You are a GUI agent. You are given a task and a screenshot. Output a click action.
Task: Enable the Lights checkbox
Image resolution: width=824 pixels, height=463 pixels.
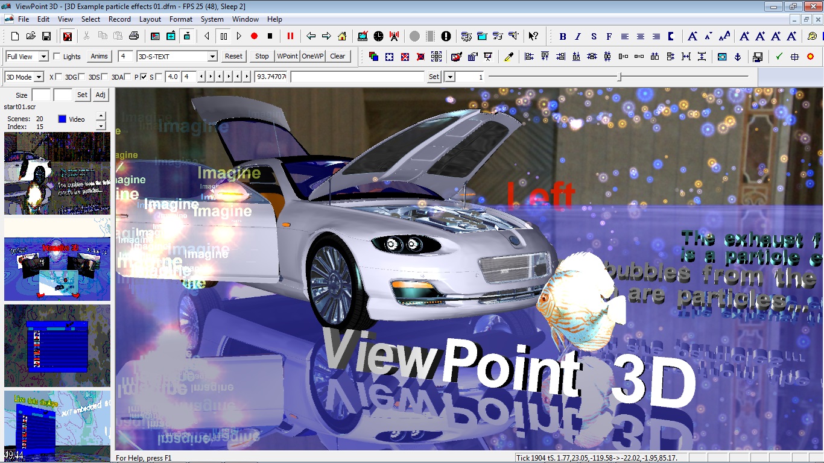57,57
